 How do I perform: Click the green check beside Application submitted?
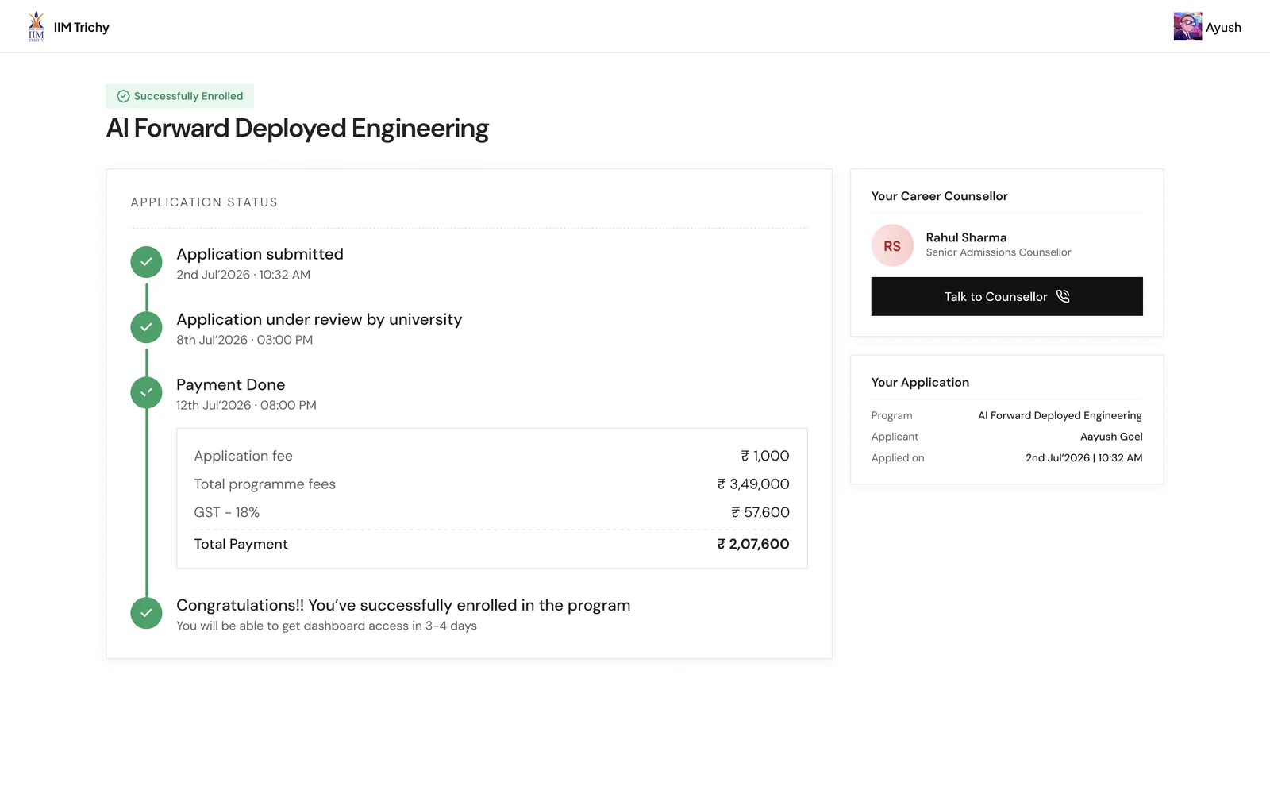146,262
